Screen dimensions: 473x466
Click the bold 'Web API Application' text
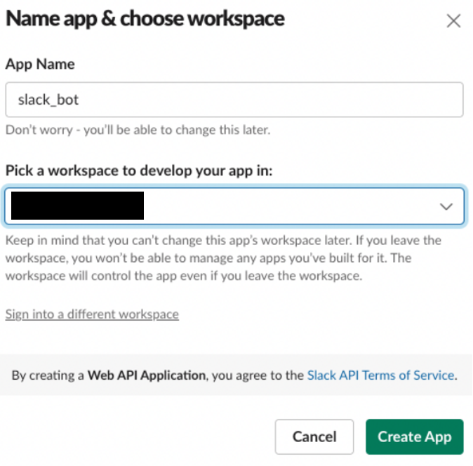pyautogui.click(x=147, y=375)
